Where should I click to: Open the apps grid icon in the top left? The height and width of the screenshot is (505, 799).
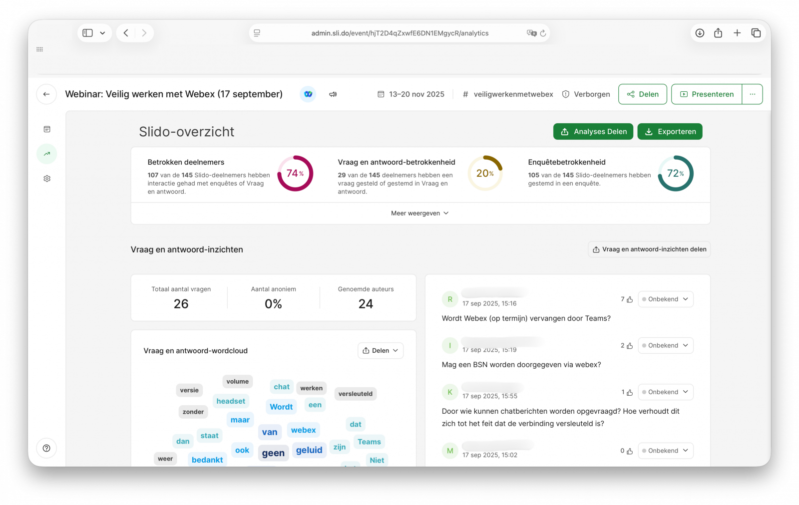(39, 49)
